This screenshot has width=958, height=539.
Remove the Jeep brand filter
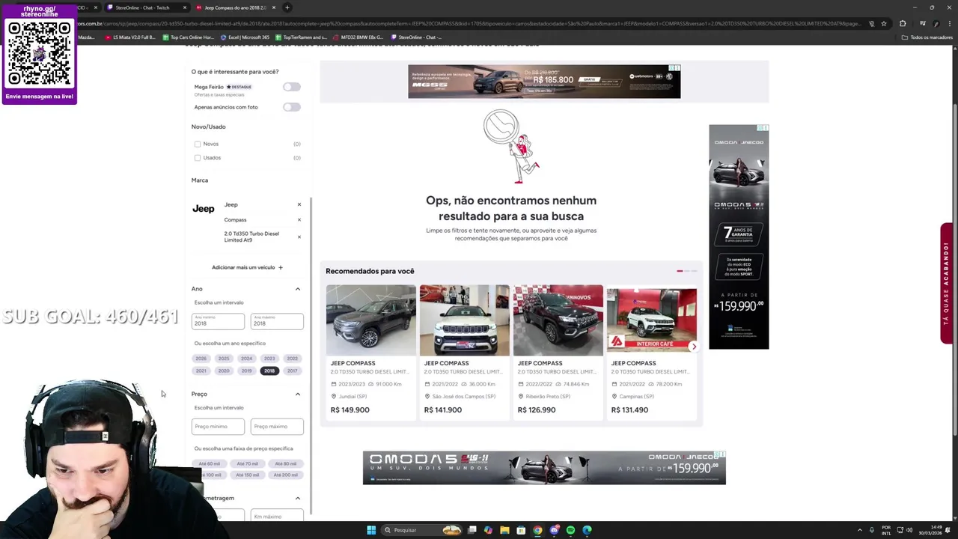(299, 204)
